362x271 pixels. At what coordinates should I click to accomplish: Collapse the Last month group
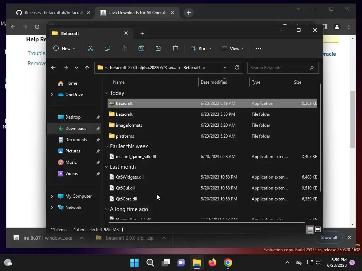[x=106, y=167]
